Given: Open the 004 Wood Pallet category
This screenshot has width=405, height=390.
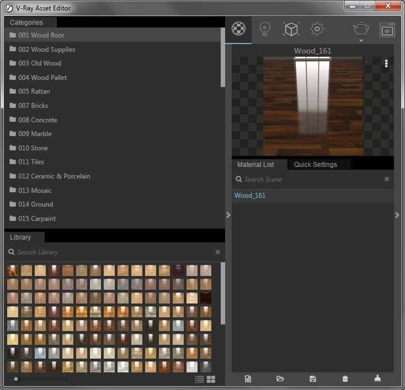Looking at the screenshot, I should (x=113, y=77).
